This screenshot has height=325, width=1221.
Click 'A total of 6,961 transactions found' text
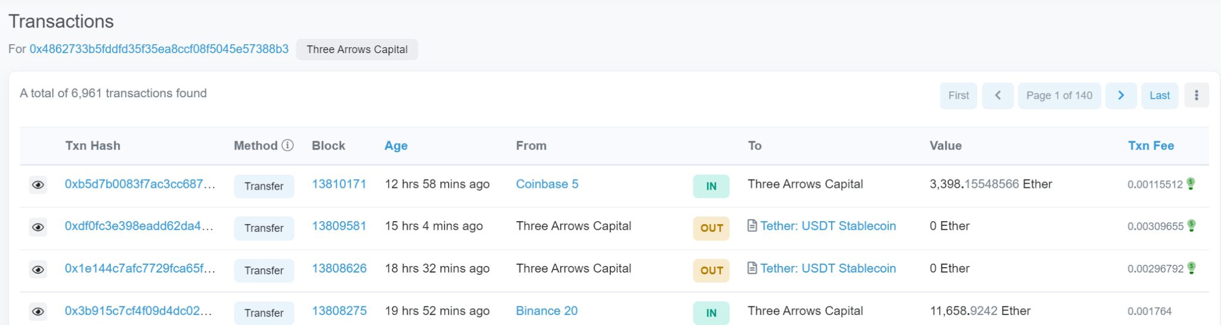(113, 93)
